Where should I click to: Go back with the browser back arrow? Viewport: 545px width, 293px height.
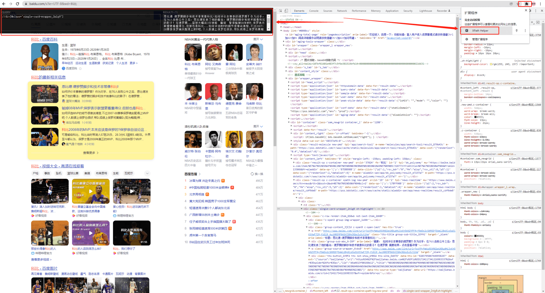(x=4, y=4)
